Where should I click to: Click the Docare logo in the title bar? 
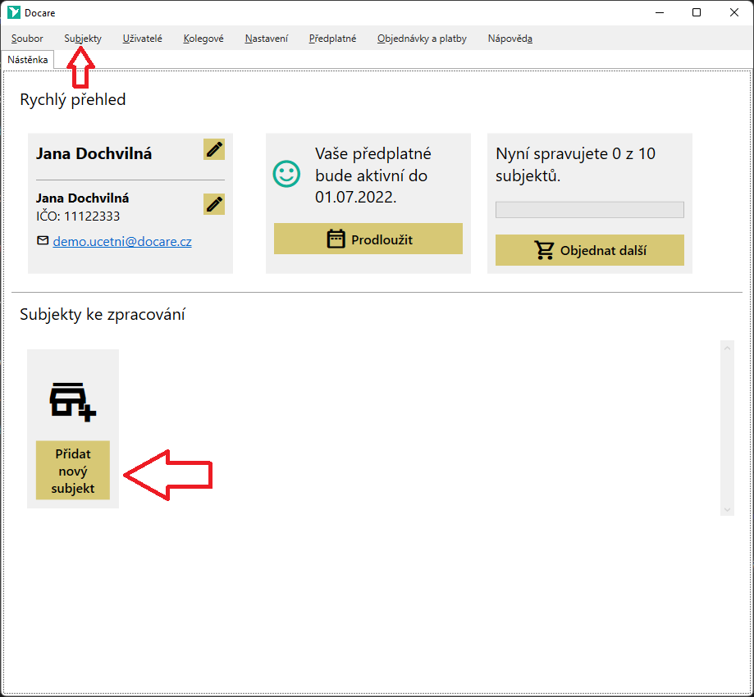14,12
